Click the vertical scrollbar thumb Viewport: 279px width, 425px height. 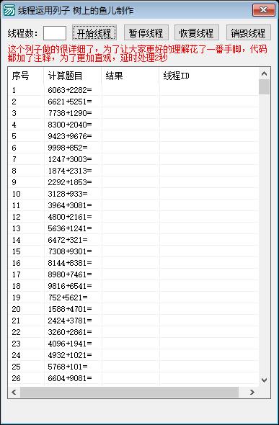click(264, 86)
